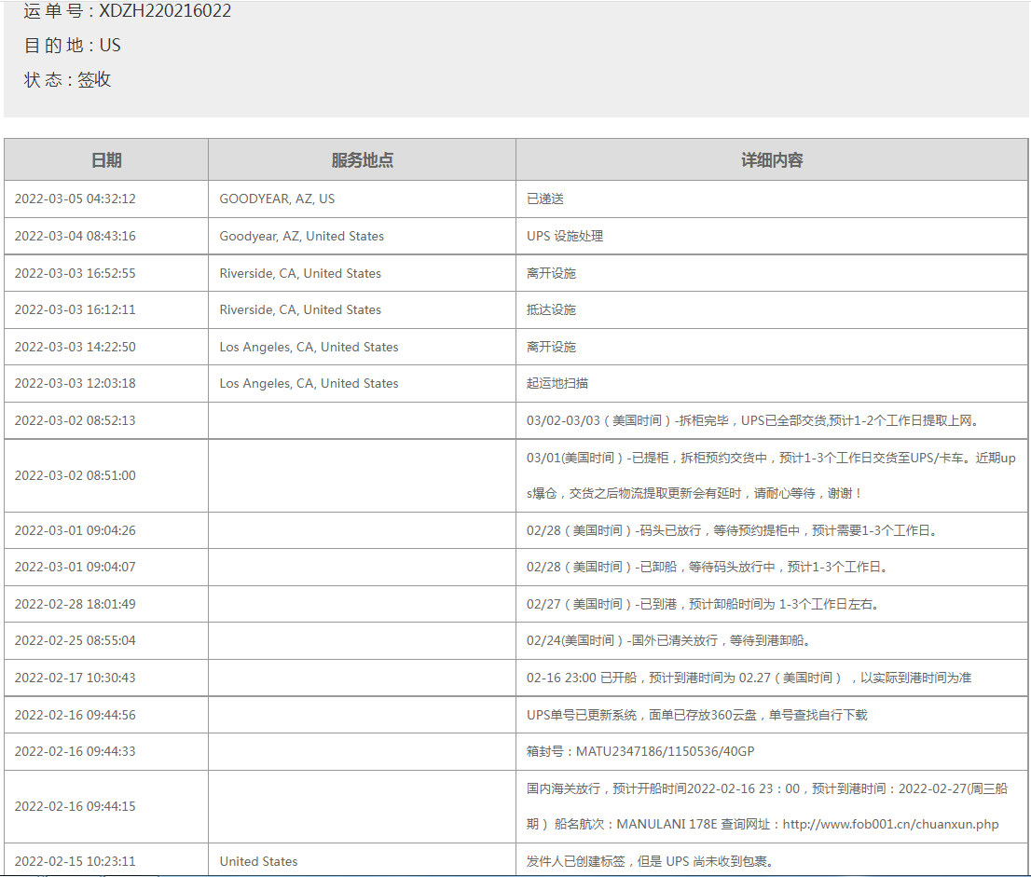Image resolution: width=1031 pixels, height=877 pixels.
Task: Click the 状态 签收 status line
Action: pos(68,80)
